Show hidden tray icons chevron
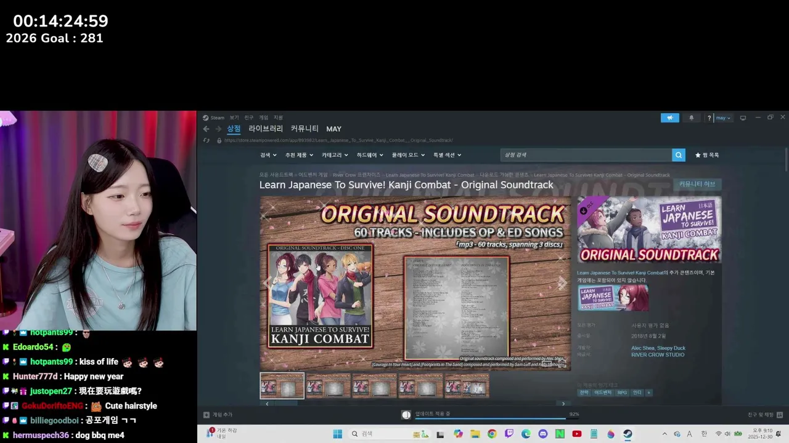 click(x=664, y=434)
